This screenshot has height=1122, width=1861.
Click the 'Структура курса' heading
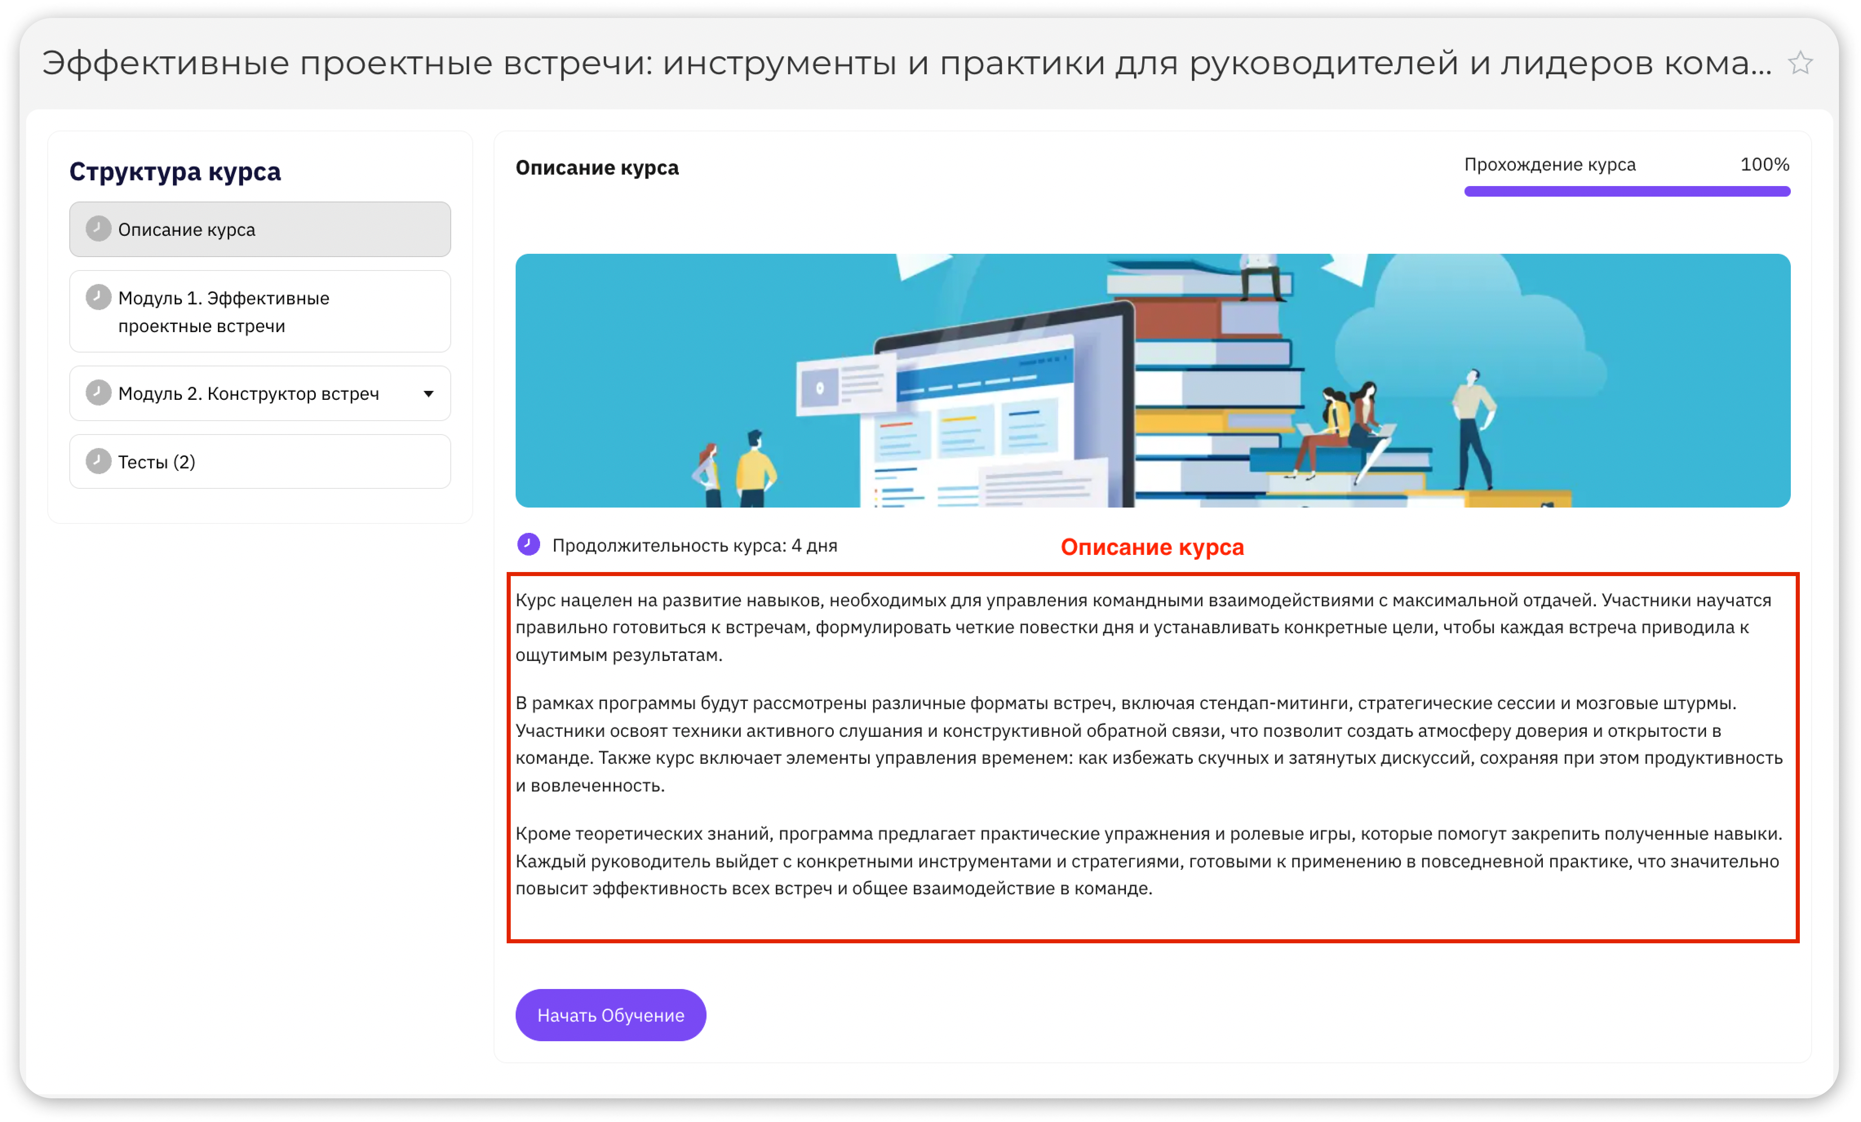175,171
